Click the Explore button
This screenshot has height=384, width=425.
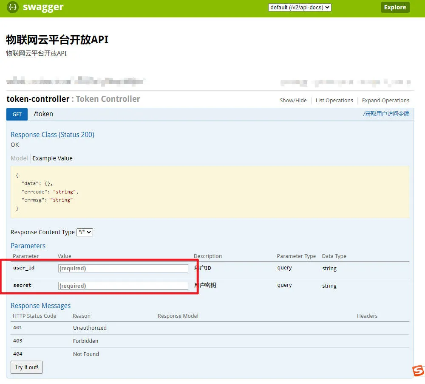[x=395, y=7]
